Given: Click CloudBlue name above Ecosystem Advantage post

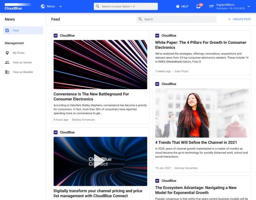Looking at the screenshot, I should [169, 181].
